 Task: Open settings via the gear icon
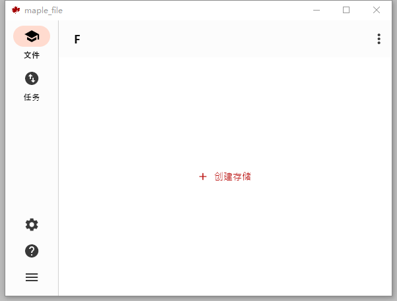[32, 225]
